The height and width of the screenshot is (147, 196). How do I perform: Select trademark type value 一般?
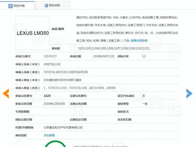[x=145, y=104]
